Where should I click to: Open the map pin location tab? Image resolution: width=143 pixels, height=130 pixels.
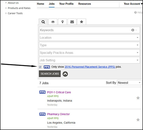pyautogui.click(x=62, y=22)
